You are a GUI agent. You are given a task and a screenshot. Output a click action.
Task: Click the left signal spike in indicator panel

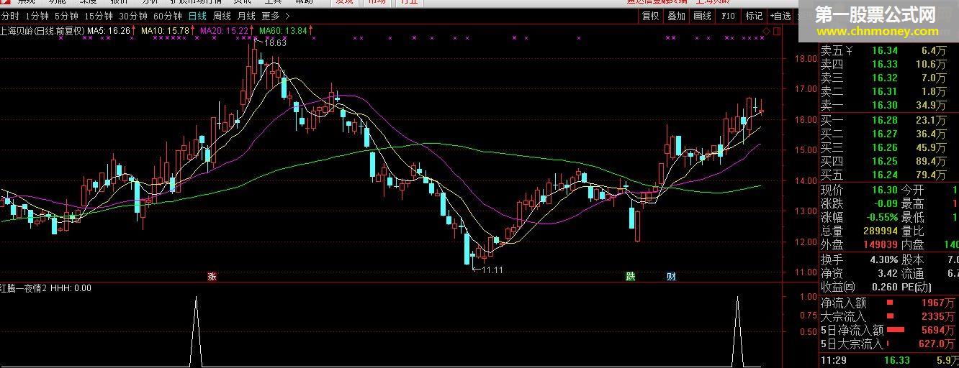pyautogui.click(x=196, y=331)
